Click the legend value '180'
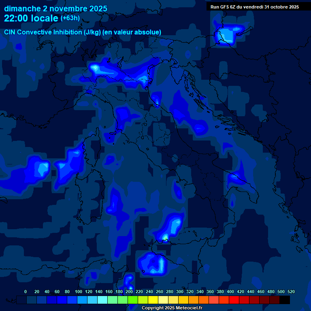 119,292
